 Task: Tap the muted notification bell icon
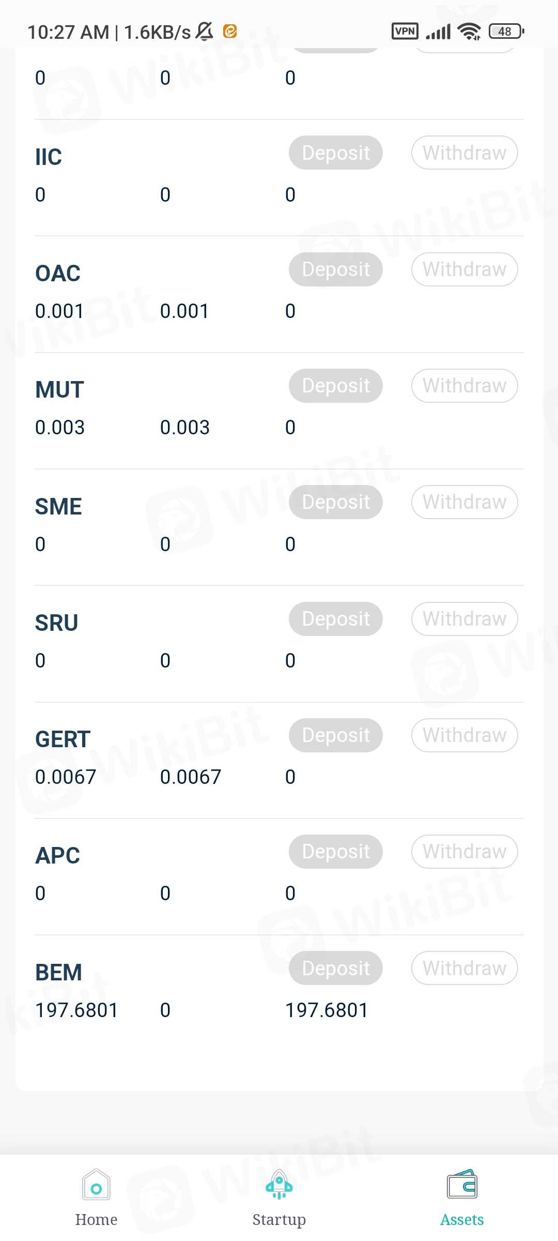coord(205,32)
